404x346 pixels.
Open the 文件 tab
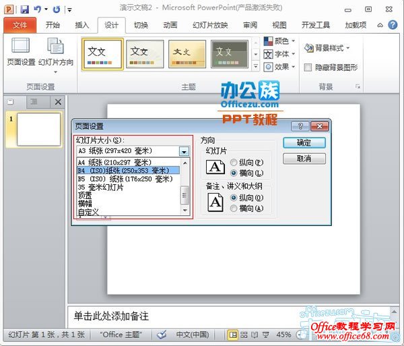[x=20, y=25]
